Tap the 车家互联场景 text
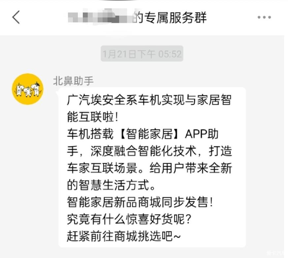 pos(102,168)
